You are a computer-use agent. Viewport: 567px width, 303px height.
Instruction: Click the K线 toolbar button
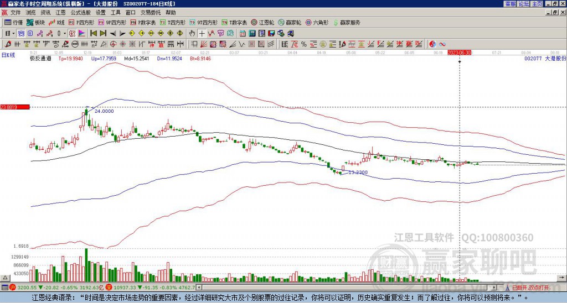point(57,22)
